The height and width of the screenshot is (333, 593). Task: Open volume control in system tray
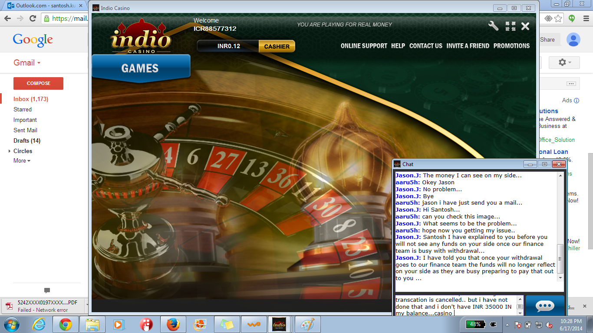click(550, 324)
